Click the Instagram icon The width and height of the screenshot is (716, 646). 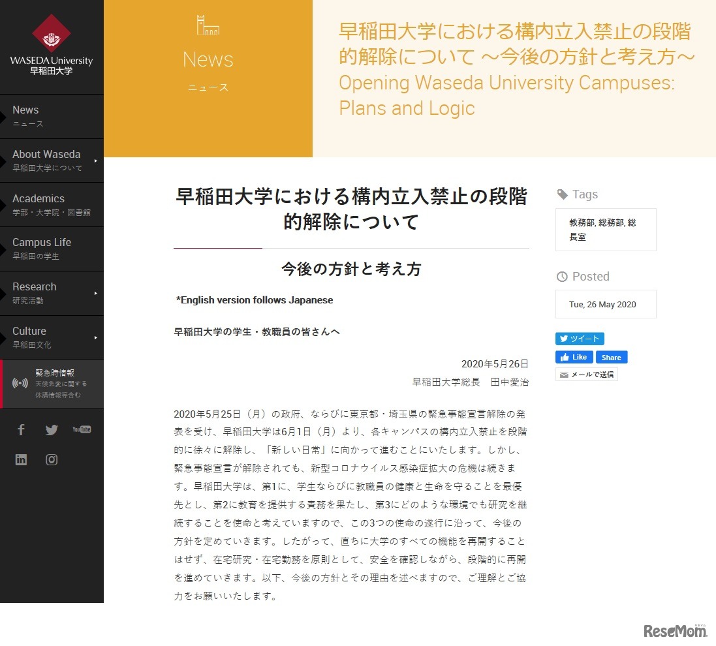(52, 459)
